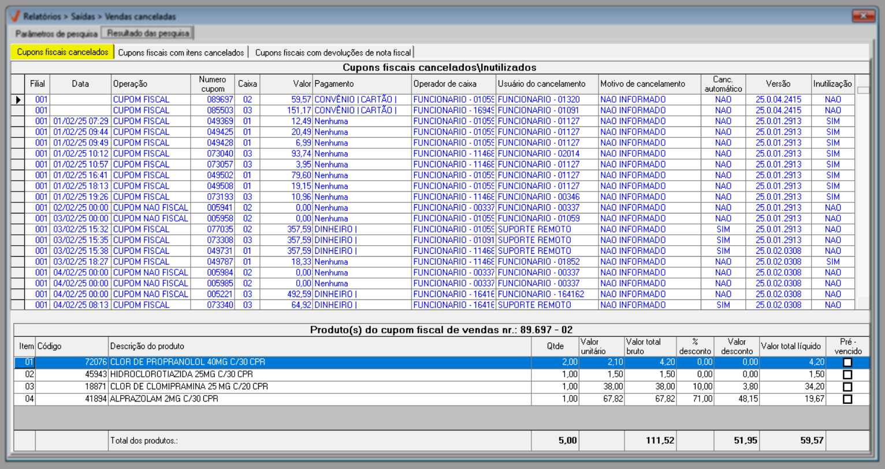Click the current row arrow indicator
The width and height of the screenshot is (885, 469).
pyautogui.click(x=18, y=100)
